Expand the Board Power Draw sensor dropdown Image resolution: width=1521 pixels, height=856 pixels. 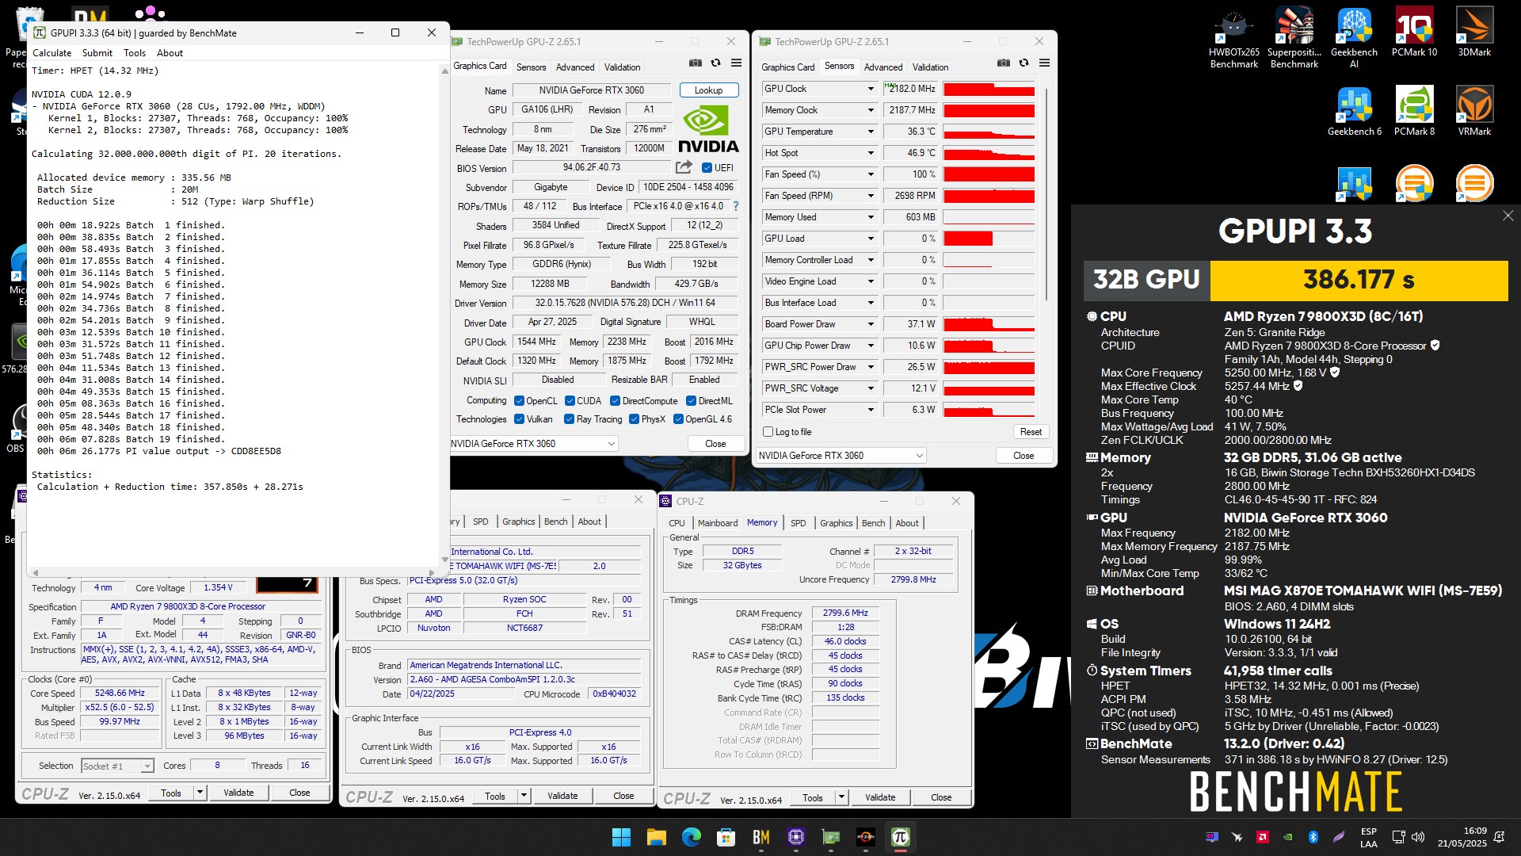point(871,324)
